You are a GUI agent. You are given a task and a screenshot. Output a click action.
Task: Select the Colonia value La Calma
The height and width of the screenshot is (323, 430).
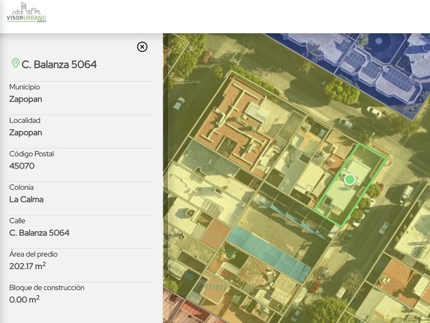[26, 199]
